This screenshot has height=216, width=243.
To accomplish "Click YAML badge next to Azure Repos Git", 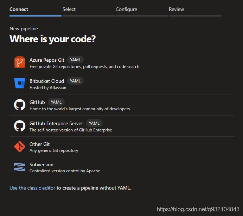I will (75, 60).
